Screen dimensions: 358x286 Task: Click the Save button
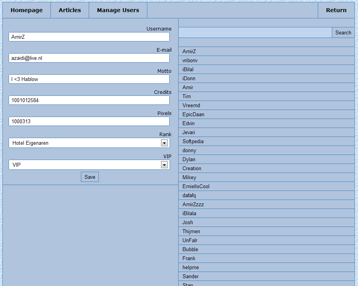click(90, 177)
